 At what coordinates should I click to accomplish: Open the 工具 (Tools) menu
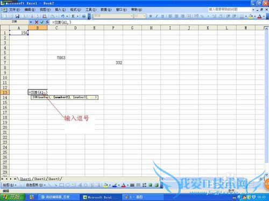(x=91, y=10)
